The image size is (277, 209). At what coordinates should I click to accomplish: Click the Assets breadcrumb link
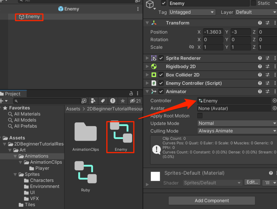pyautogui.click(x=73, y=109)
